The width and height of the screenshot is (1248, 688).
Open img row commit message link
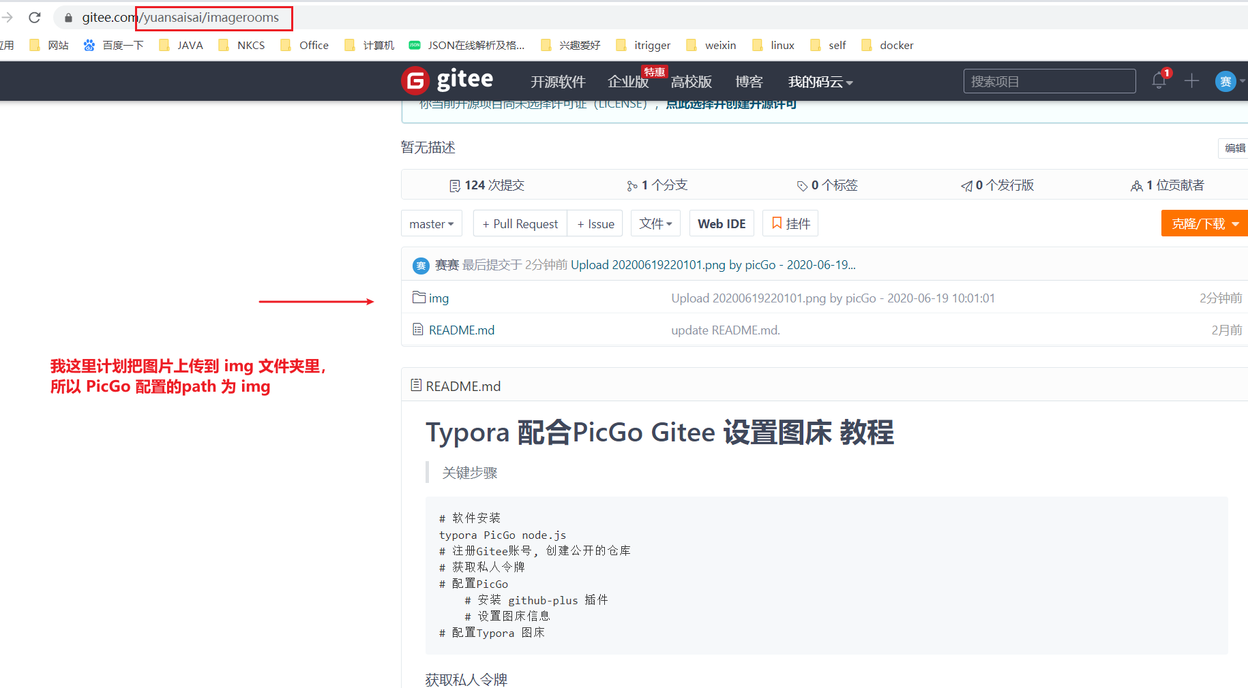pyautogui.click(x=833, y=298)
